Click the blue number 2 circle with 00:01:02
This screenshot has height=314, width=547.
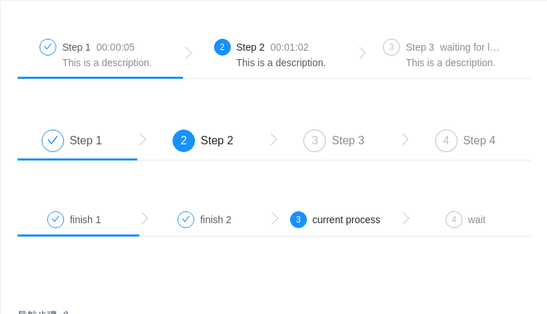click(x=222, y=47)
